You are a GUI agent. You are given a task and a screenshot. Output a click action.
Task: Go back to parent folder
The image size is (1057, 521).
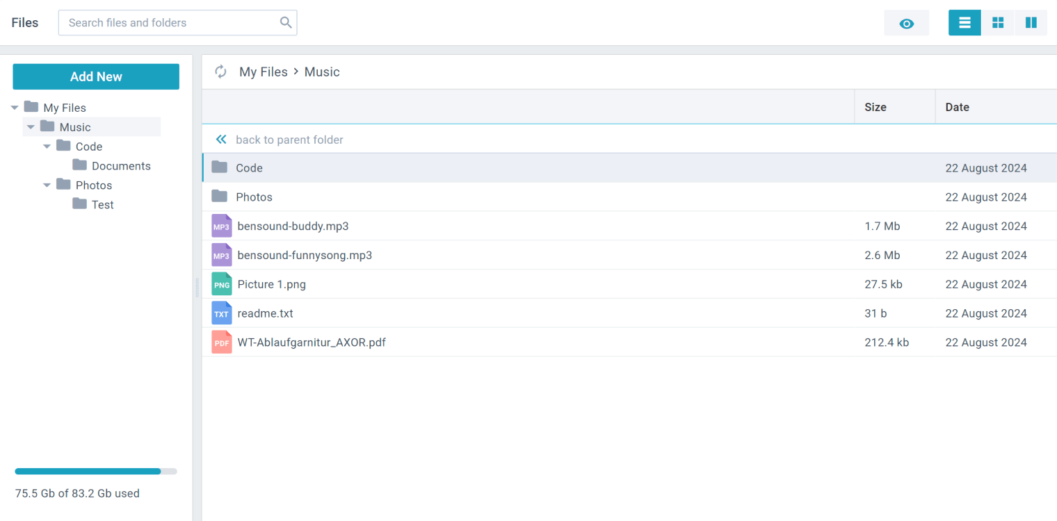289,140
